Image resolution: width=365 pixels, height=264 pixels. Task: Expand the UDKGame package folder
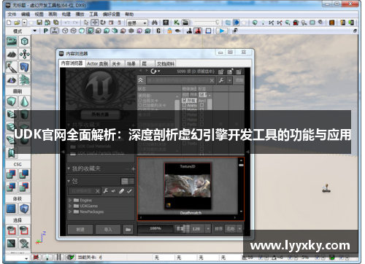click(70, 206)
